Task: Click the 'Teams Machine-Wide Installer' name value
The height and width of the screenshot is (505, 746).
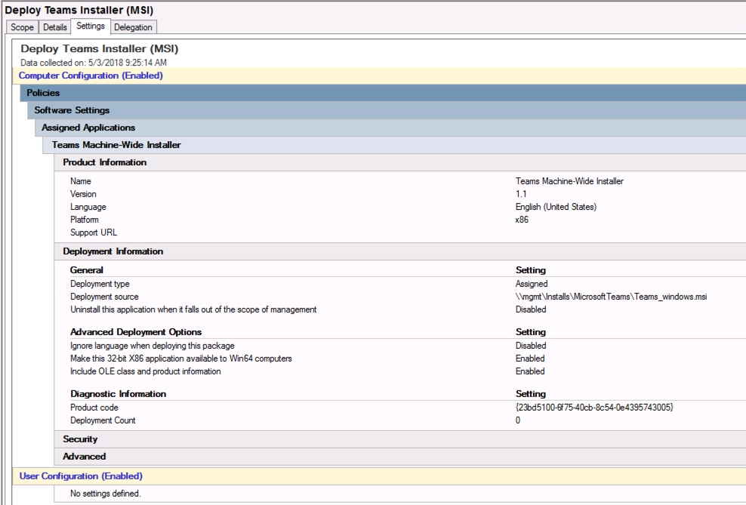Action: pos(569,181)
